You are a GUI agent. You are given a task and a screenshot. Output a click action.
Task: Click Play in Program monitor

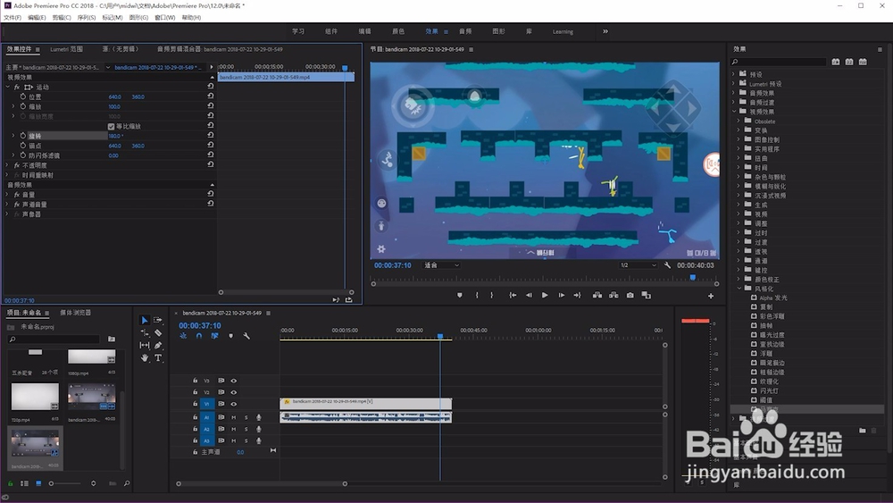coord(545,295)
